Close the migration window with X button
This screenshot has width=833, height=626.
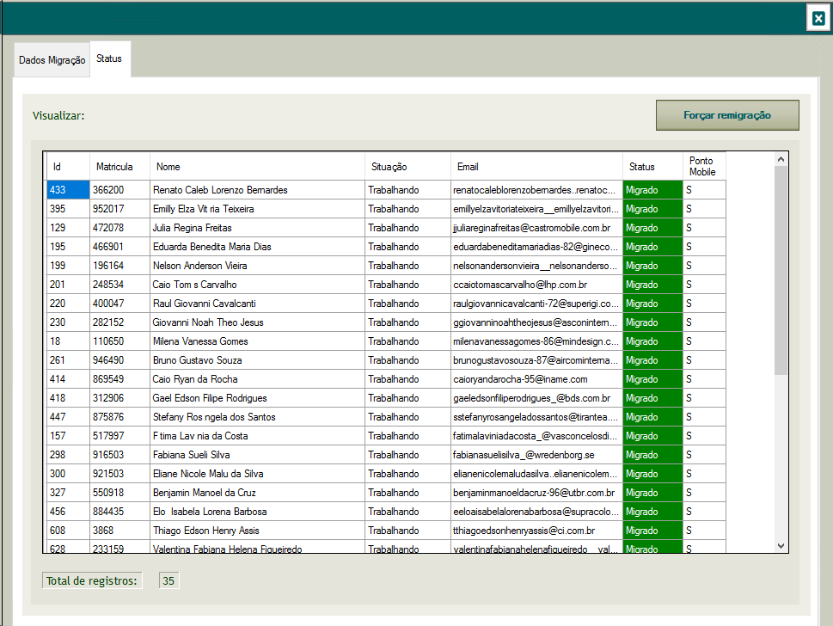tap(818, 19)
